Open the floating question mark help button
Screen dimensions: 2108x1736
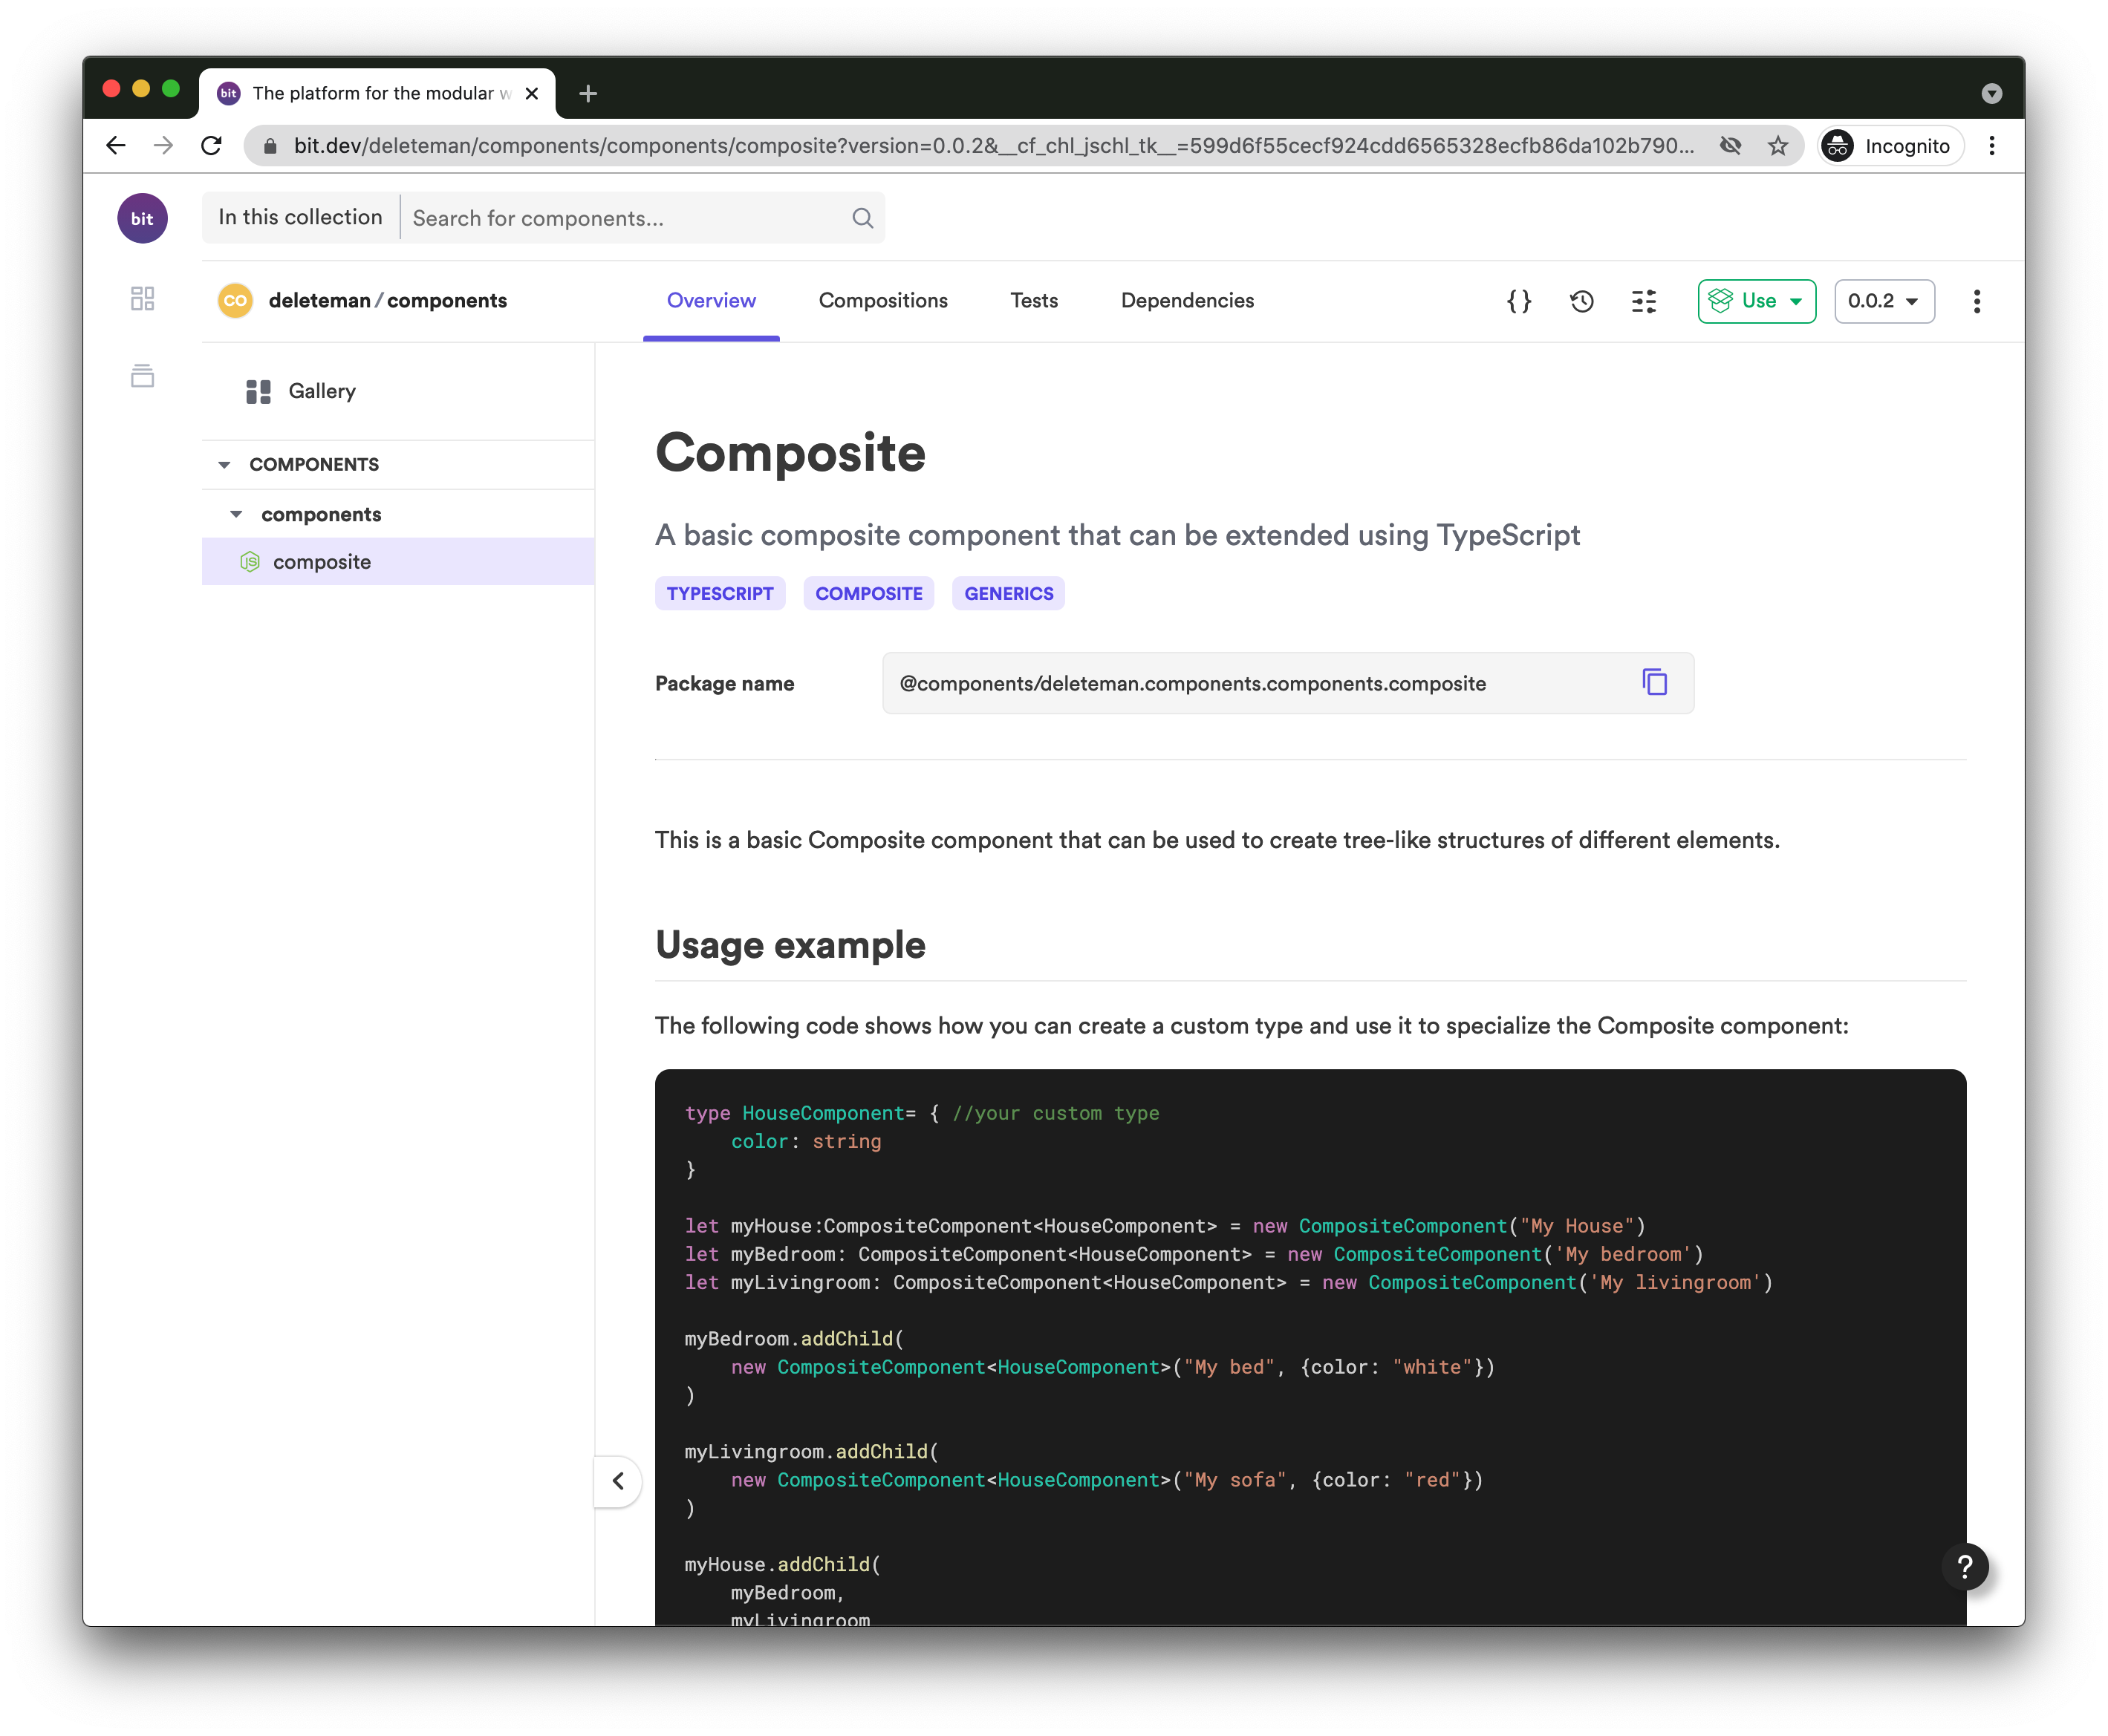[1967, 1567]
